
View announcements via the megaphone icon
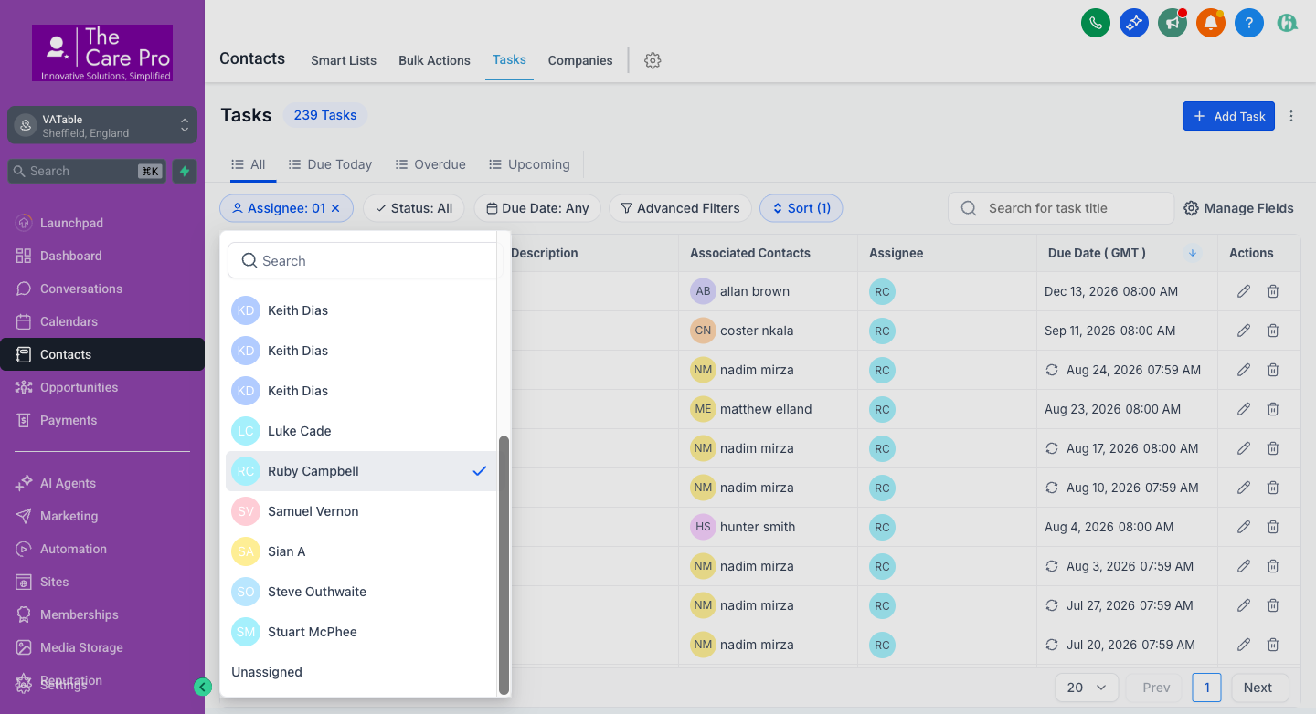[1172, 23]
